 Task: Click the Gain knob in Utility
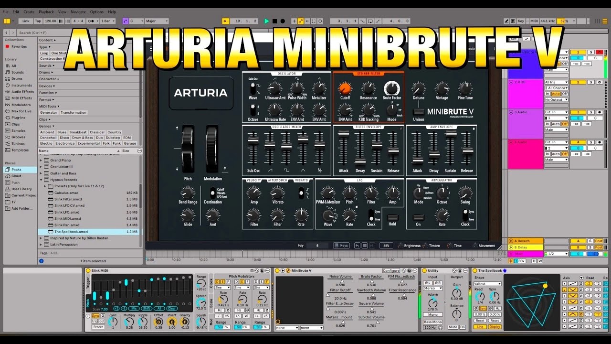[x=457, y=292]
